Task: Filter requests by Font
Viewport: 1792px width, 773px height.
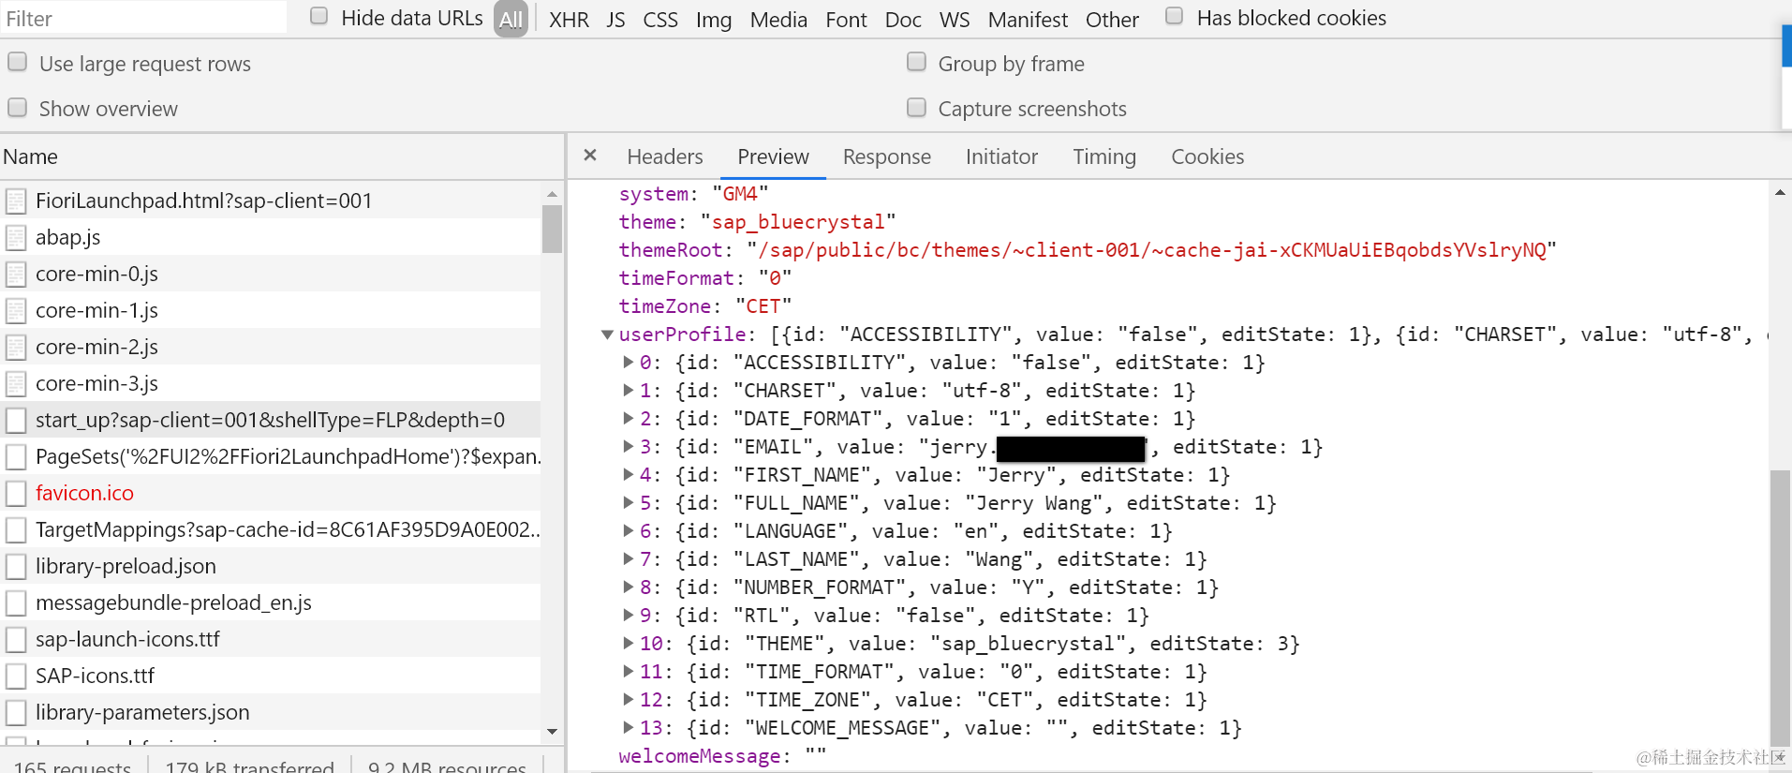Action: (x=846, y=20)
